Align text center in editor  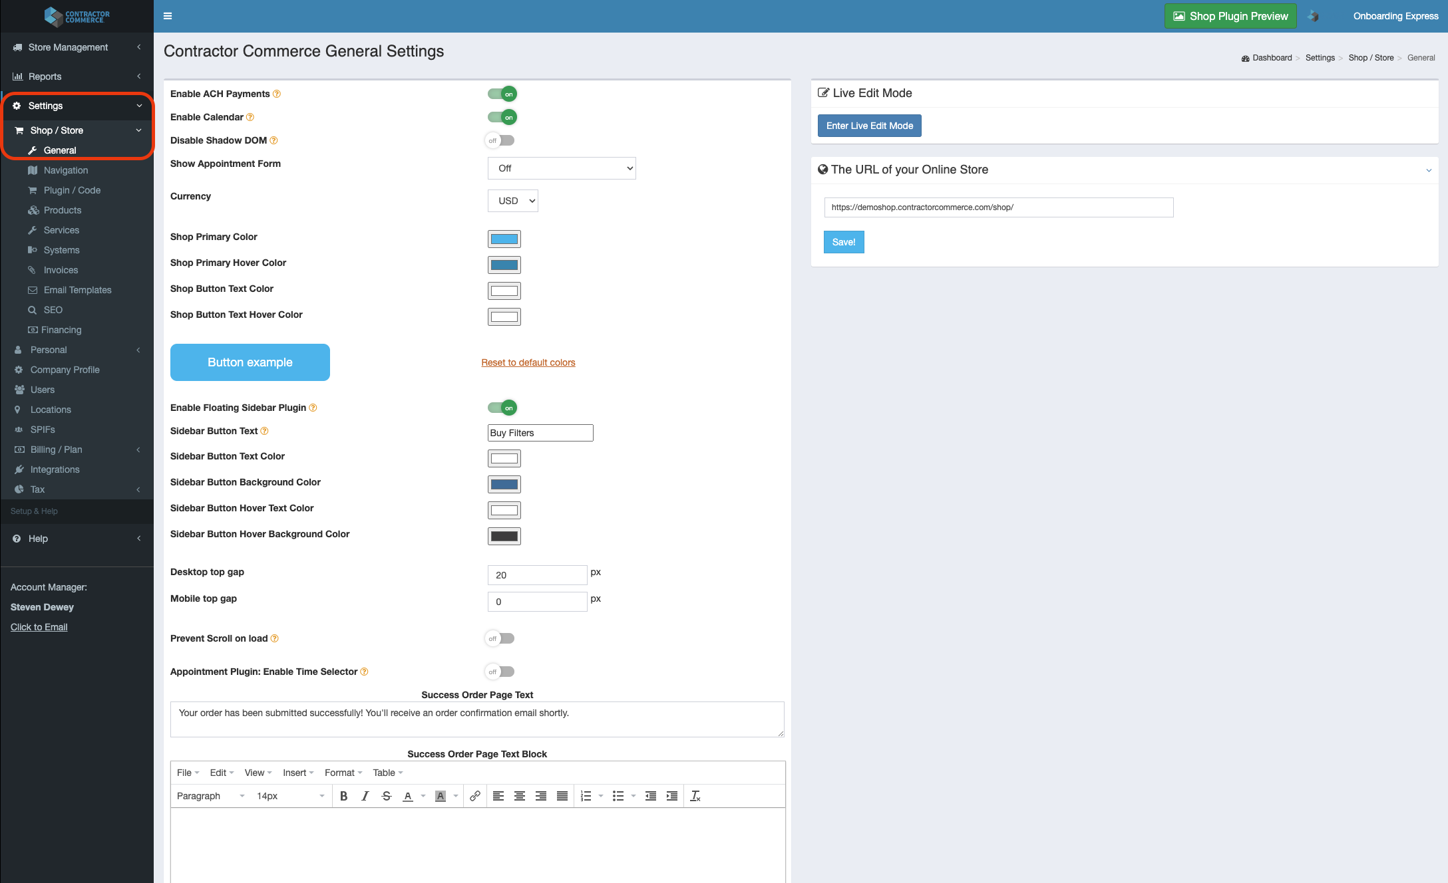coord(520,796)
